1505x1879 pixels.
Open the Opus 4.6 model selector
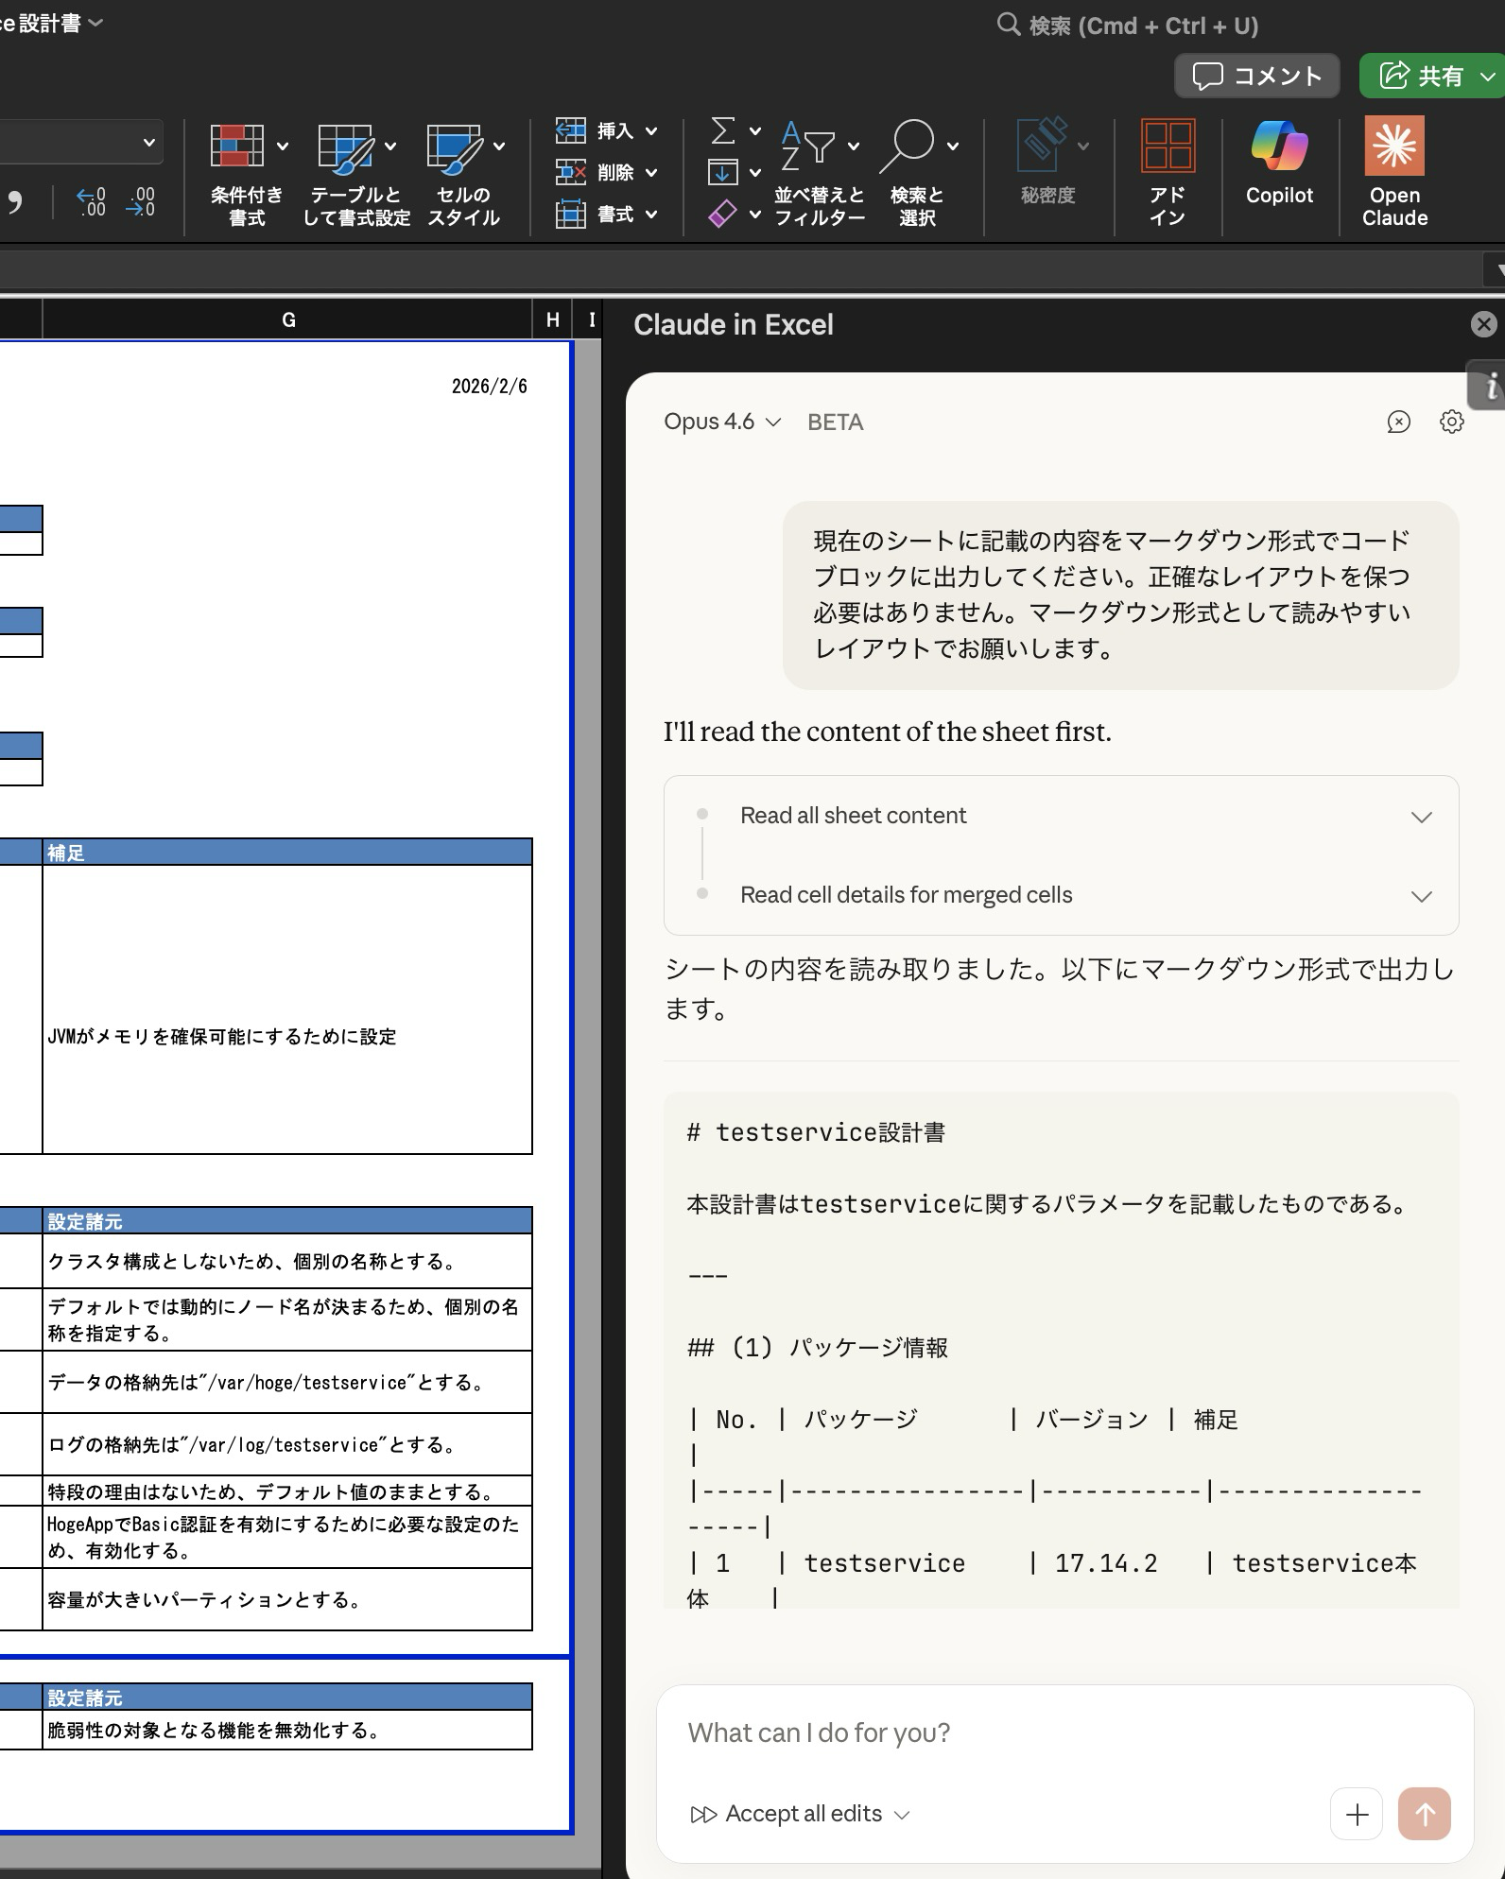coord(722,422)
